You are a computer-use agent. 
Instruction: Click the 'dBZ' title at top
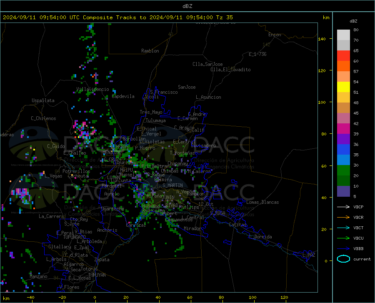tap(187, 6)
